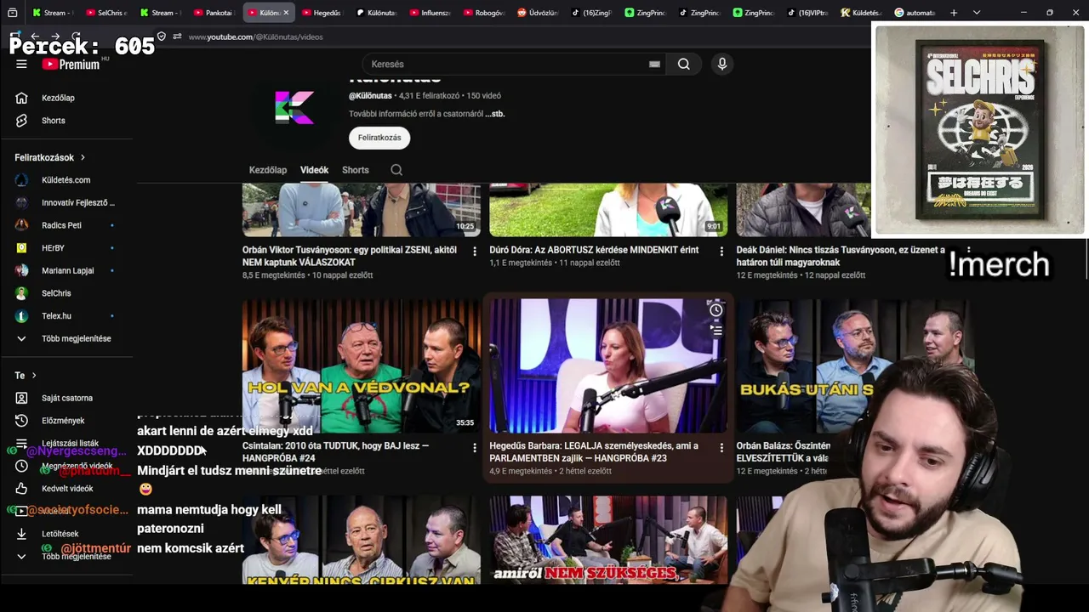The image size is (1089, 612).
Task: Click the Különutas channel avatar
Action: [x=294, y=107]
